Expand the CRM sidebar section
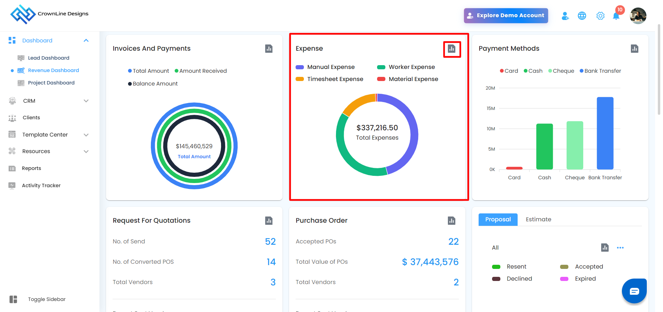 [x=86, y=101]
